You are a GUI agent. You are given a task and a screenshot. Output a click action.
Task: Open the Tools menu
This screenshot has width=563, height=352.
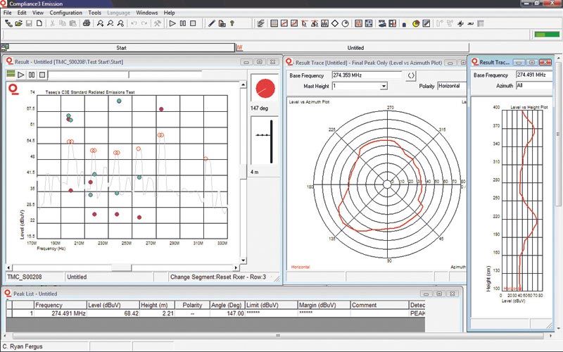pos(94,13)
